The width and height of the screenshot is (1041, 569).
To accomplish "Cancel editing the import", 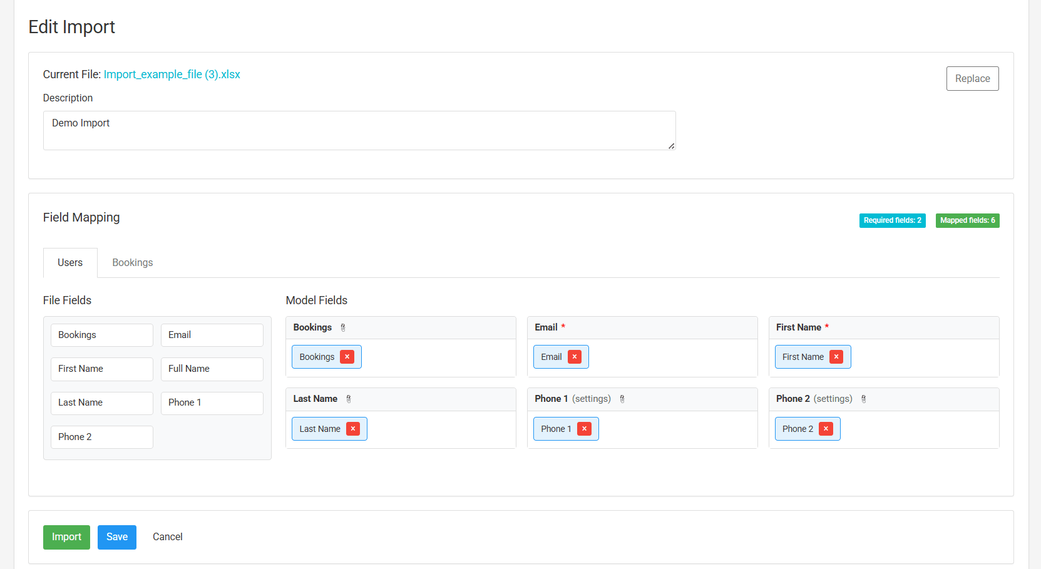I will point(168,537).
